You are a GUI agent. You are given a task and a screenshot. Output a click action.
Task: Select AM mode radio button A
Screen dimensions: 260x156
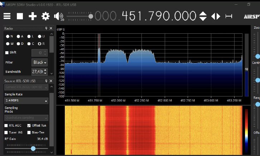pos(18,36)
